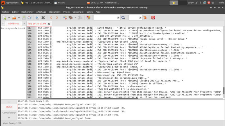Click line 580 Restarting capture attempt #1
The image size is (225, 126).
(x=88, y=64)
